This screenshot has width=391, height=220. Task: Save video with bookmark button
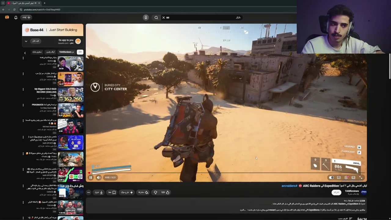tap(112, 193)
